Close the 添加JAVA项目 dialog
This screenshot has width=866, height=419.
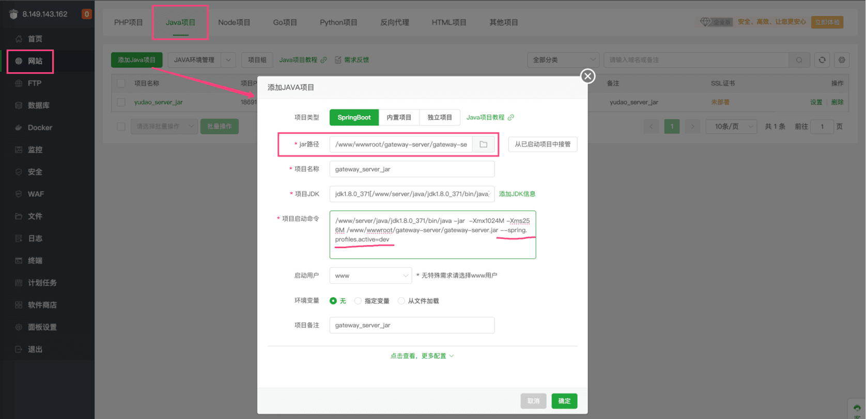pos(587,76)
